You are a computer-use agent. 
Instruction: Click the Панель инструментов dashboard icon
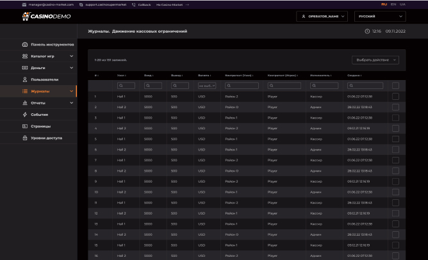24,45
